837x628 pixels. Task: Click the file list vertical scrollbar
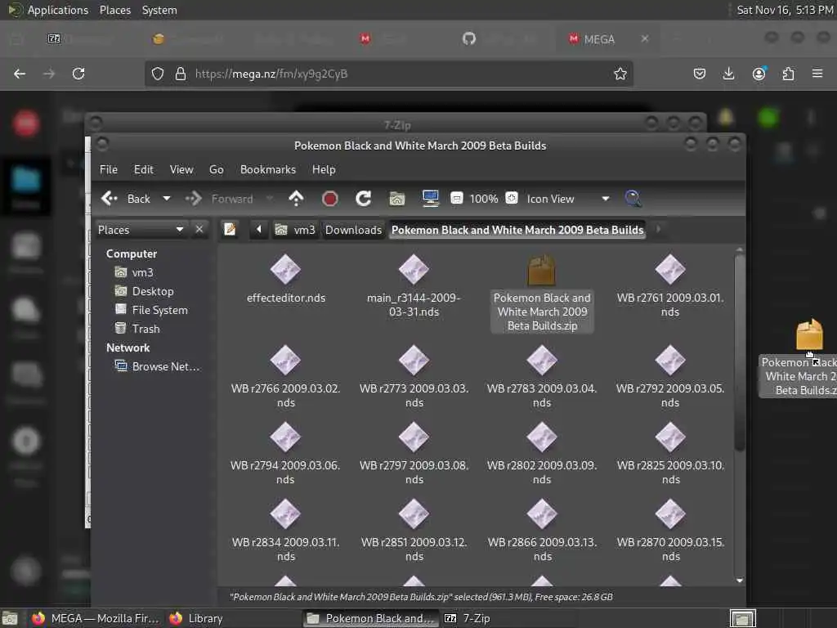coord(739,352)
